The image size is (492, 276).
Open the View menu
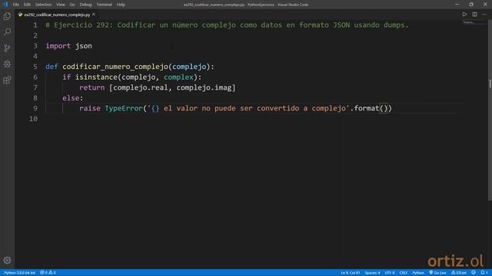click(x=61, y=5)
